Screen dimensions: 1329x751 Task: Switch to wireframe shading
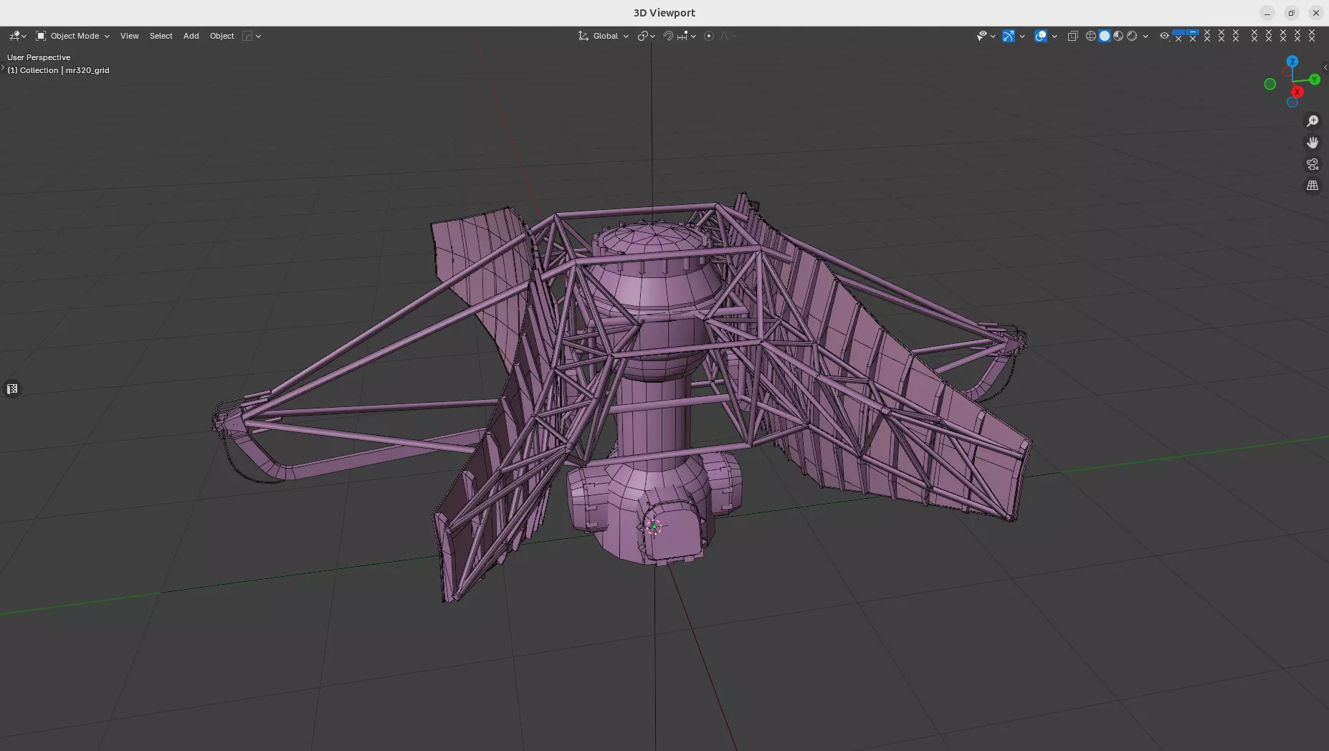coord(1091,36)
